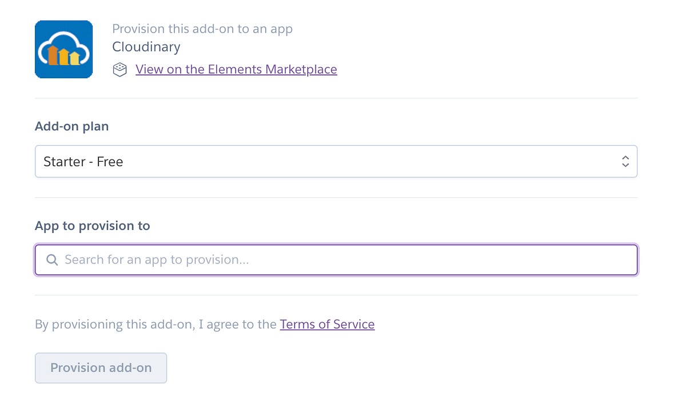Click the By provisioning this add-on agreement text

(x=155, y=325)
